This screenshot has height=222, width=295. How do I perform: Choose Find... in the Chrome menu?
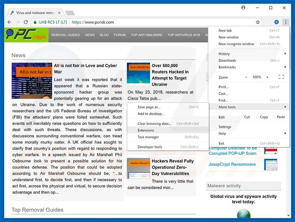pos(249,100)
